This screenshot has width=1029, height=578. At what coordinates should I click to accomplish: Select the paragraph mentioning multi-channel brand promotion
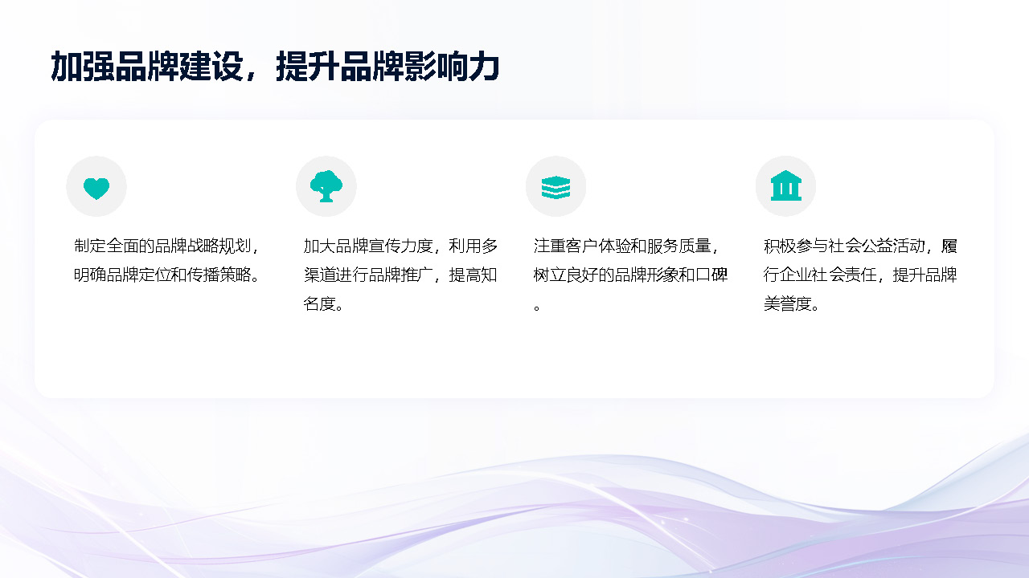click(400, 275)
